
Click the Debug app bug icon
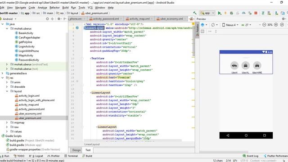(231, 13)
